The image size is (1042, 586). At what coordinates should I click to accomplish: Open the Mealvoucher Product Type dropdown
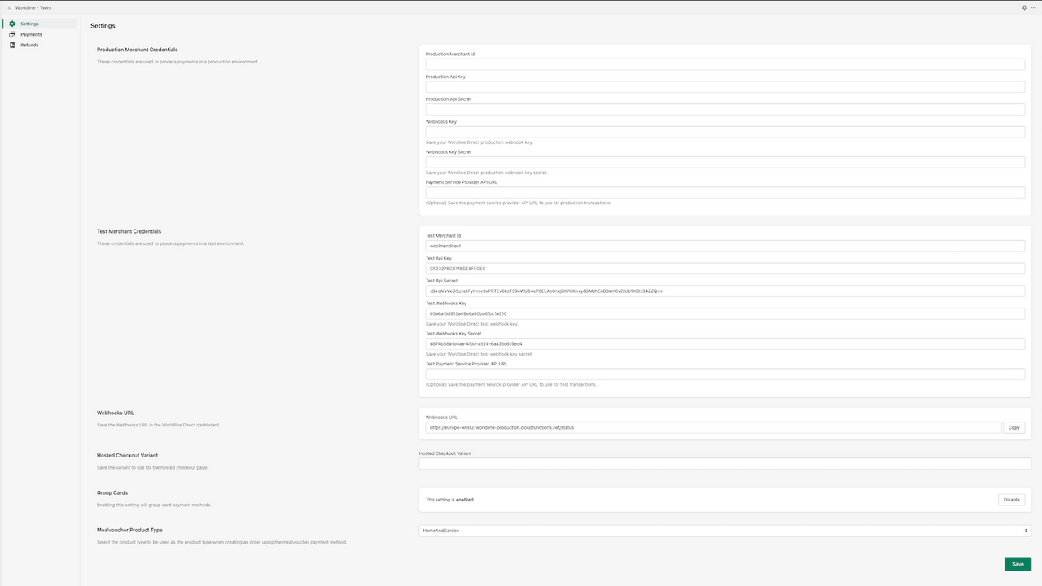click(x=725, y=531)
